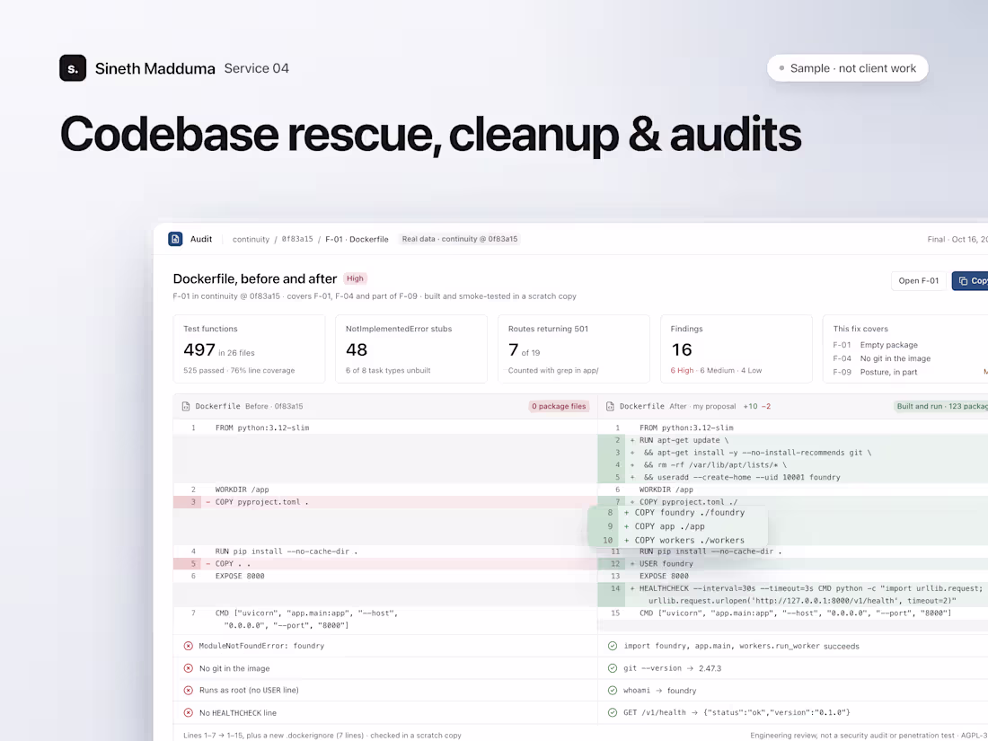The width and height of the screenshot is (988, 741).
Task: Click the 0 package files badge
Action: (x=559, y=406)
